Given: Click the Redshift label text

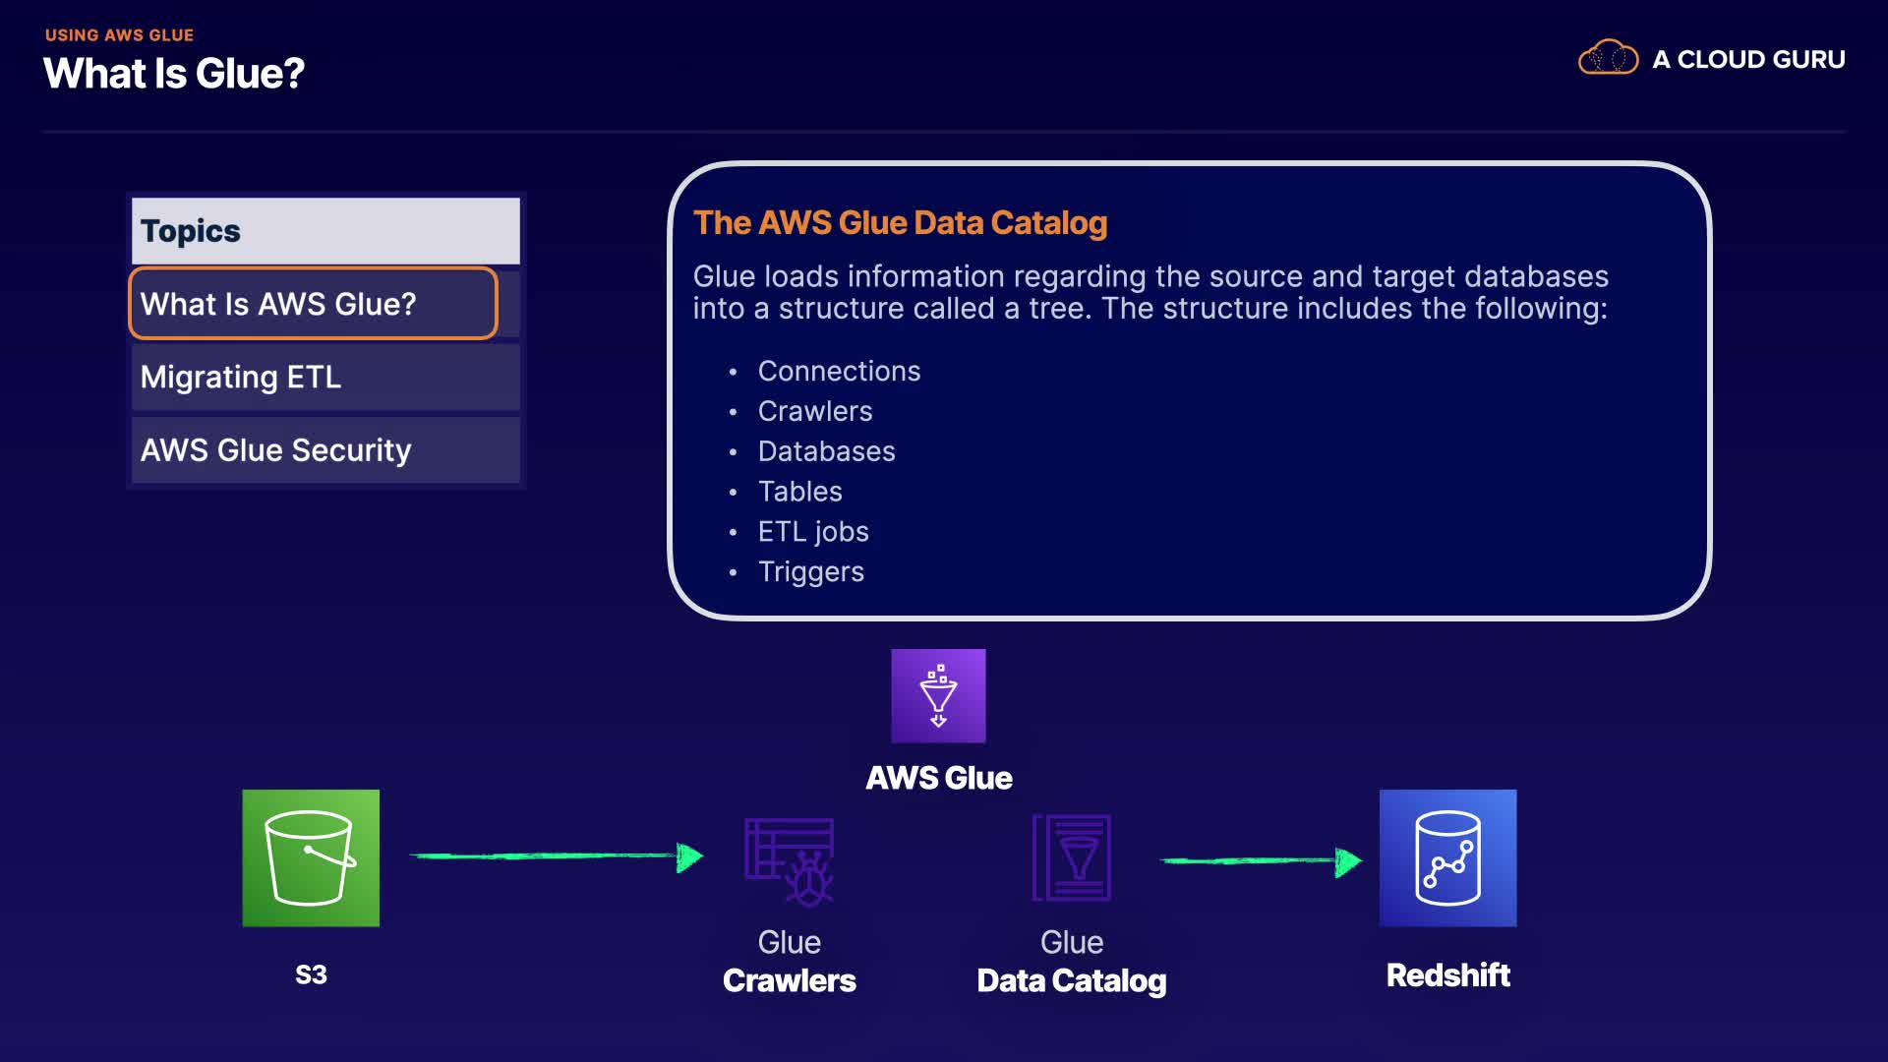Looking at the screenshot, I should pyautogui.click(x=1447, y=975).
